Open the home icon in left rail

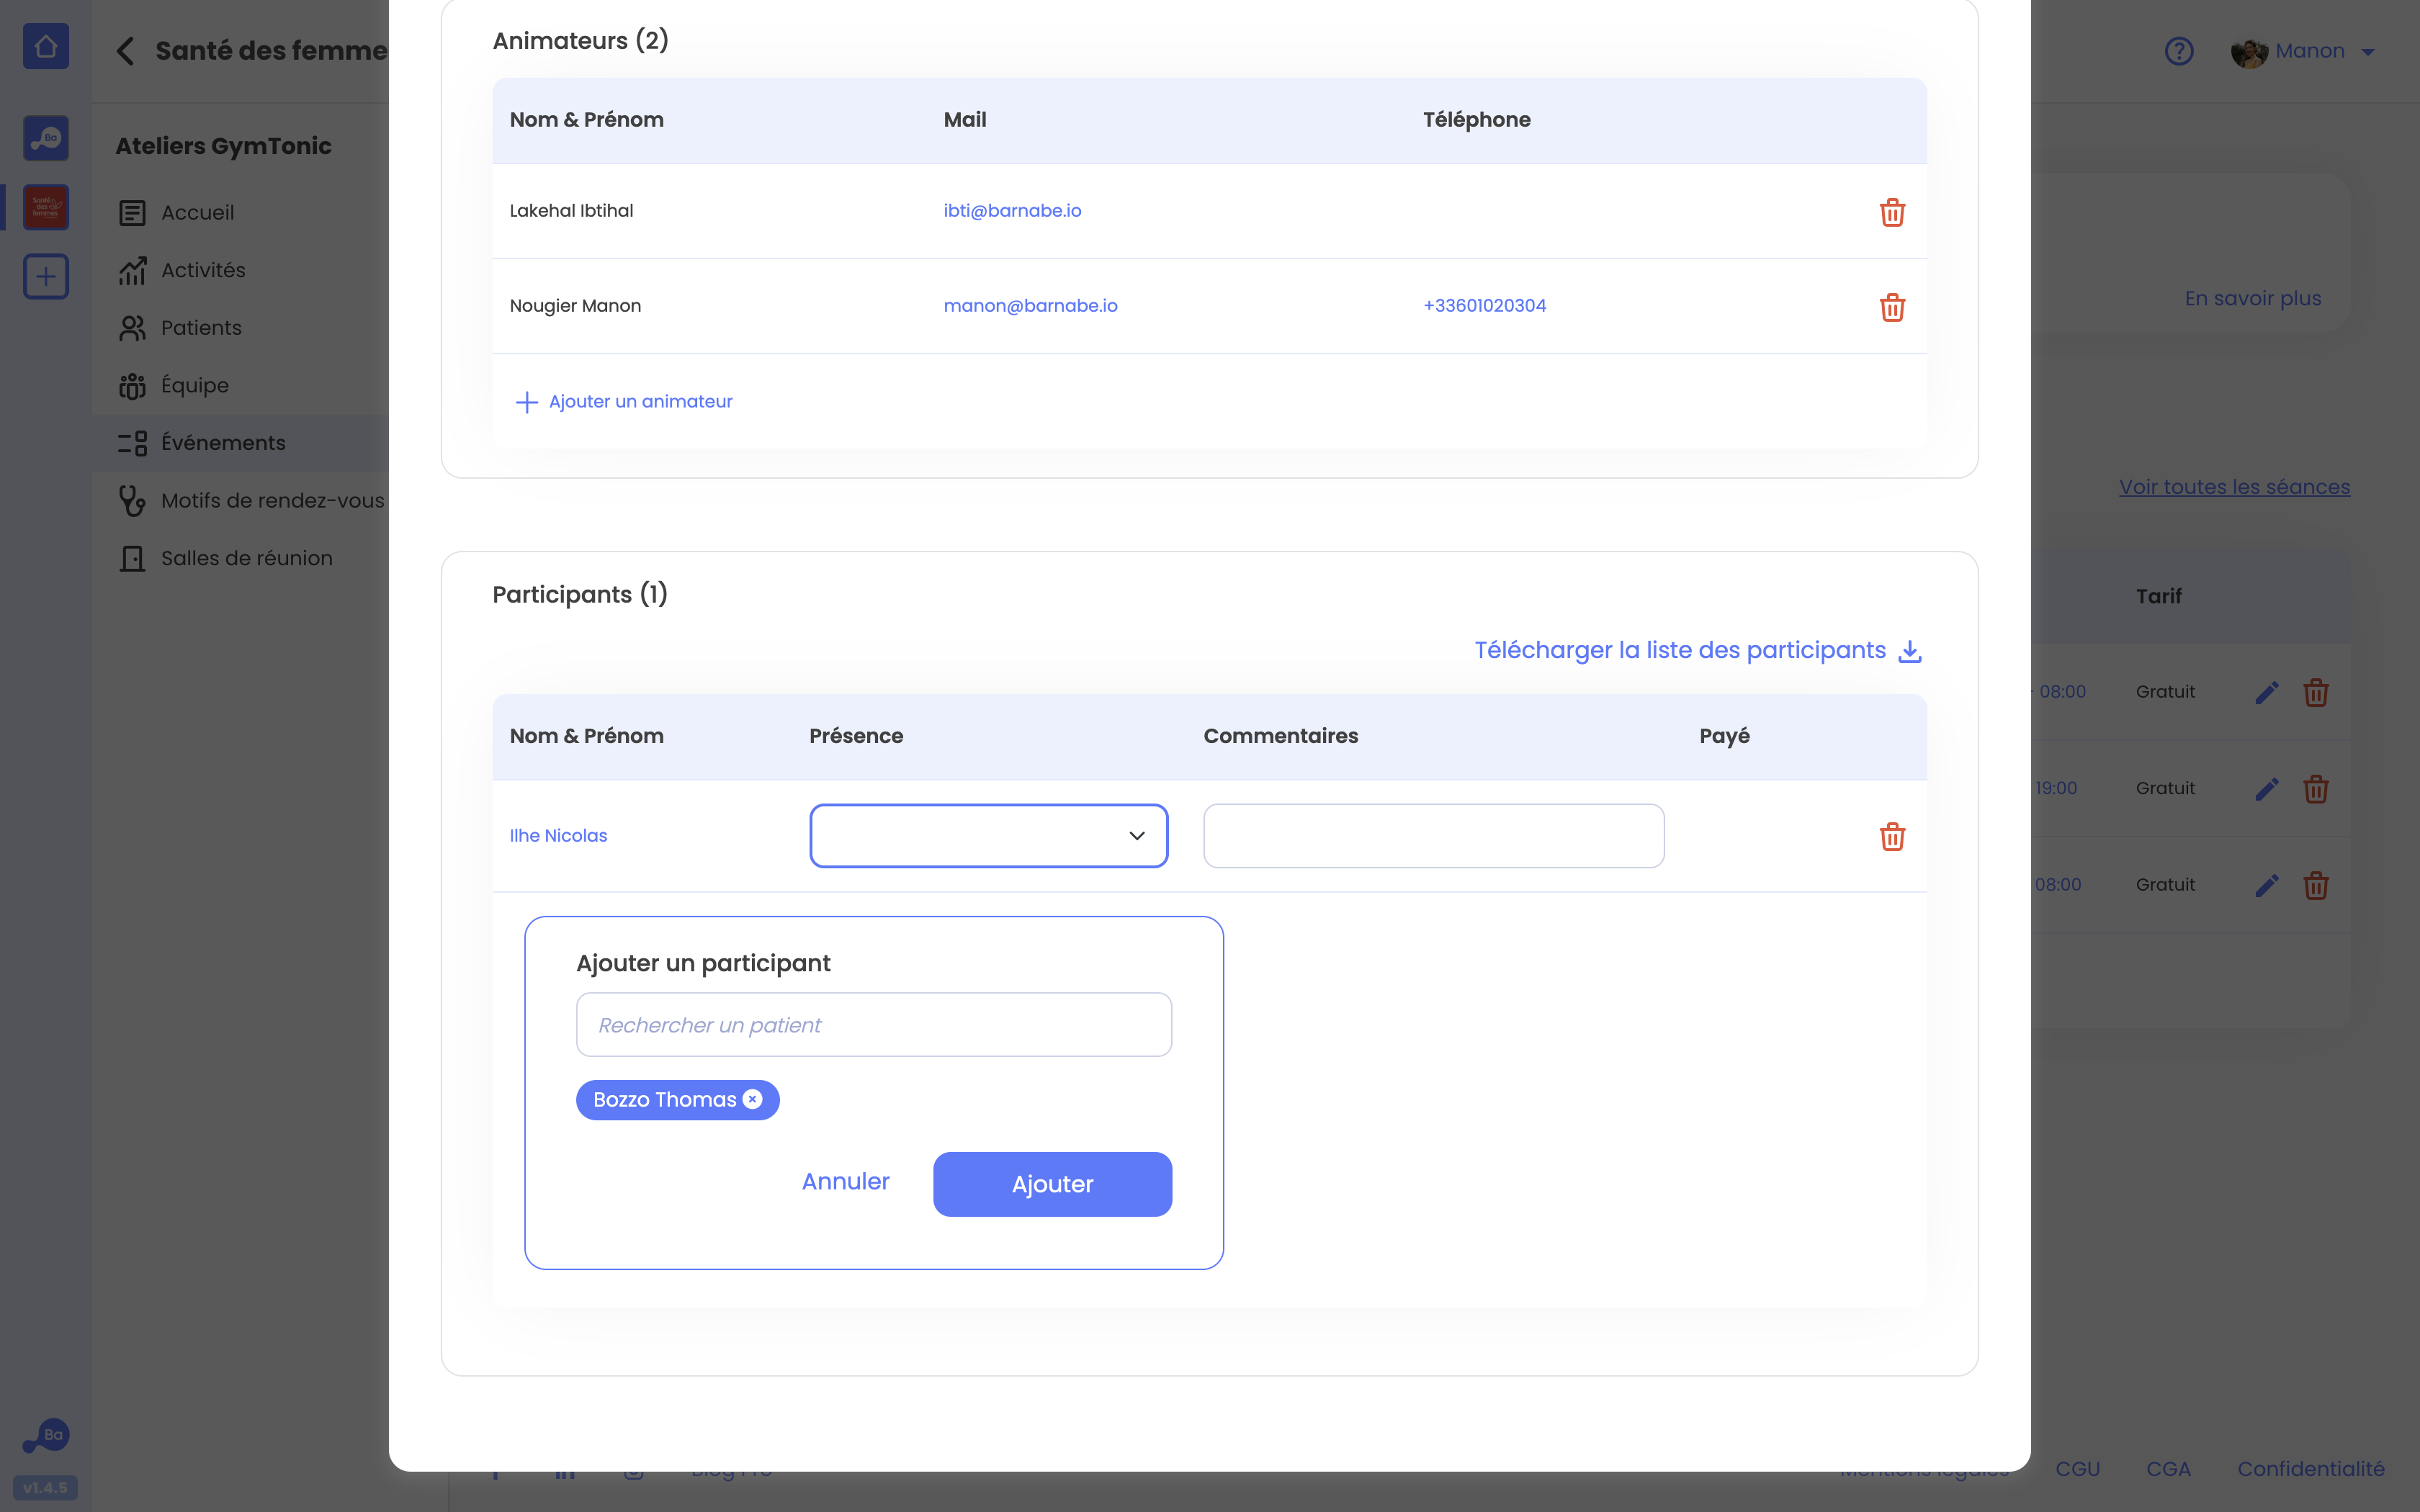[46, 46]
